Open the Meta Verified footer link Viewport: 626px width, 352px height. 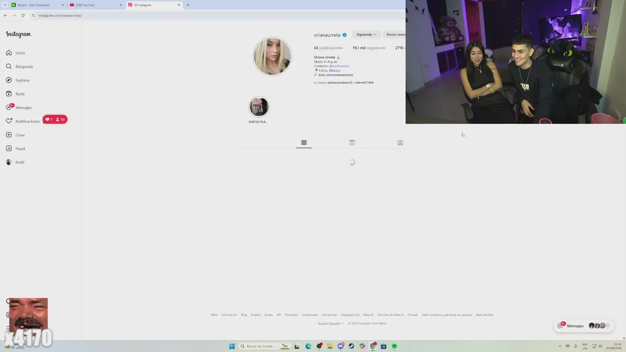tap(485, 315)
